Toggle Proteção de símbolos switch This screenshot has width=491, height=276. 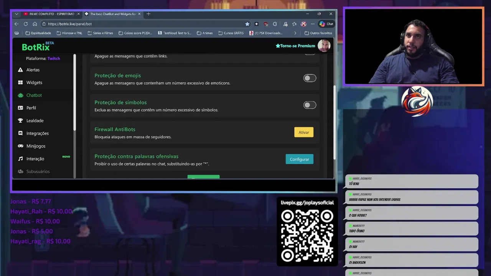click(x=310, y=105)
